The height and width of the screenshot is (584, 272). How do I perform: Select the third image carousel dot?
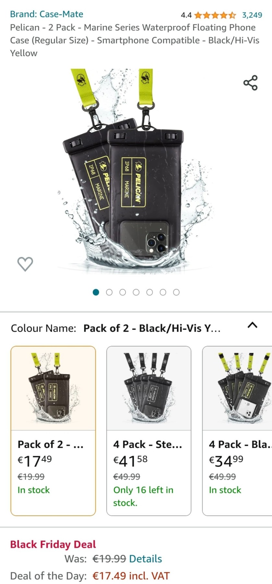pyautogui.click(x=122, y=292)
